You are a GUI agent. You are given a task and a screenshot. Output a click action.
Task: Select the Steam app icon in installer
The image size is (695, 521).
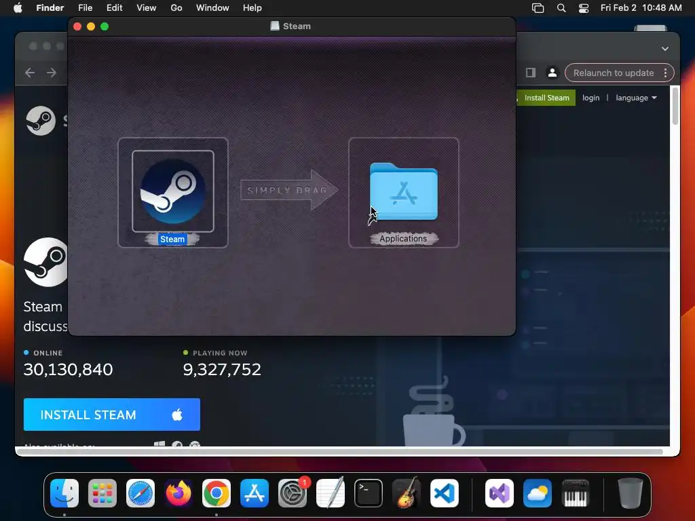[173, 191]
